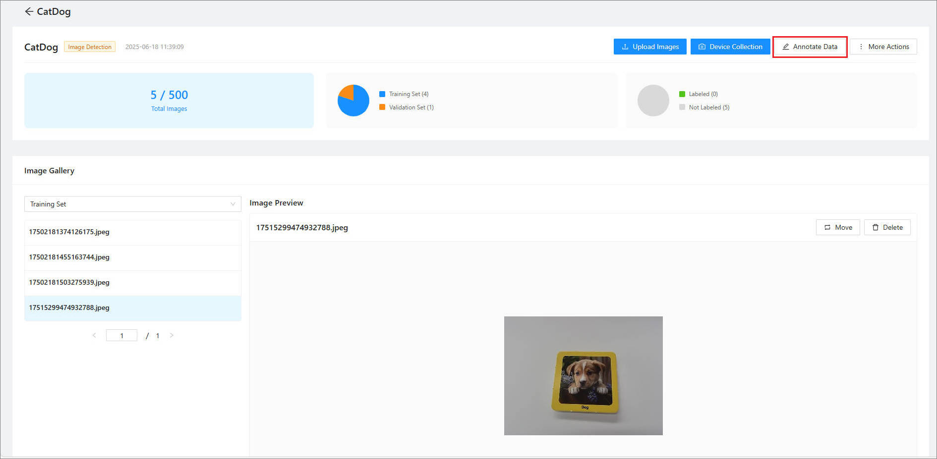Delete the previewed image via Delete text

pyautogui.click(x=893, y=227)
